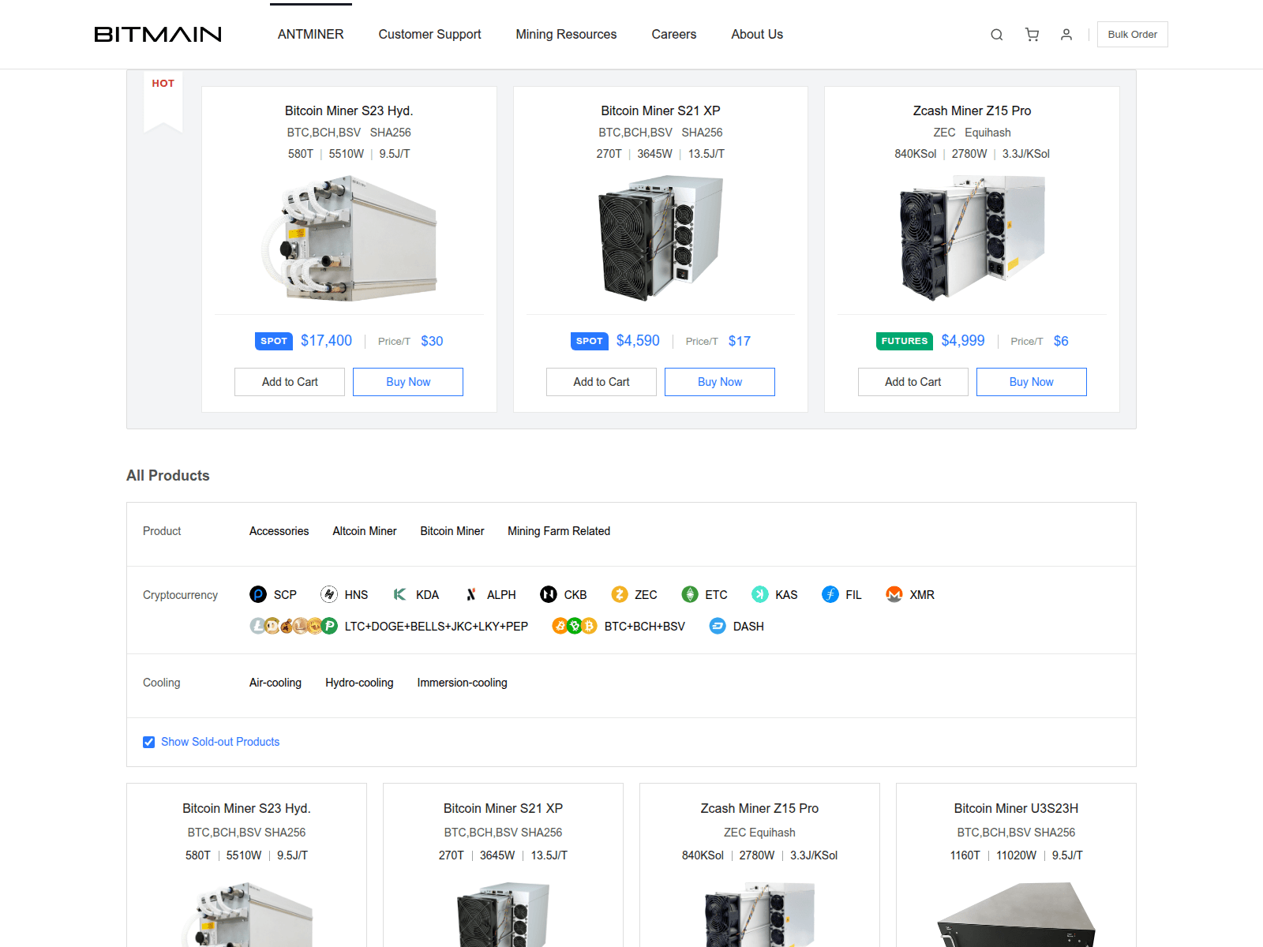This screenshot has width=1263, height=947.
Task: Open the user account icon
Action: 1066,35
